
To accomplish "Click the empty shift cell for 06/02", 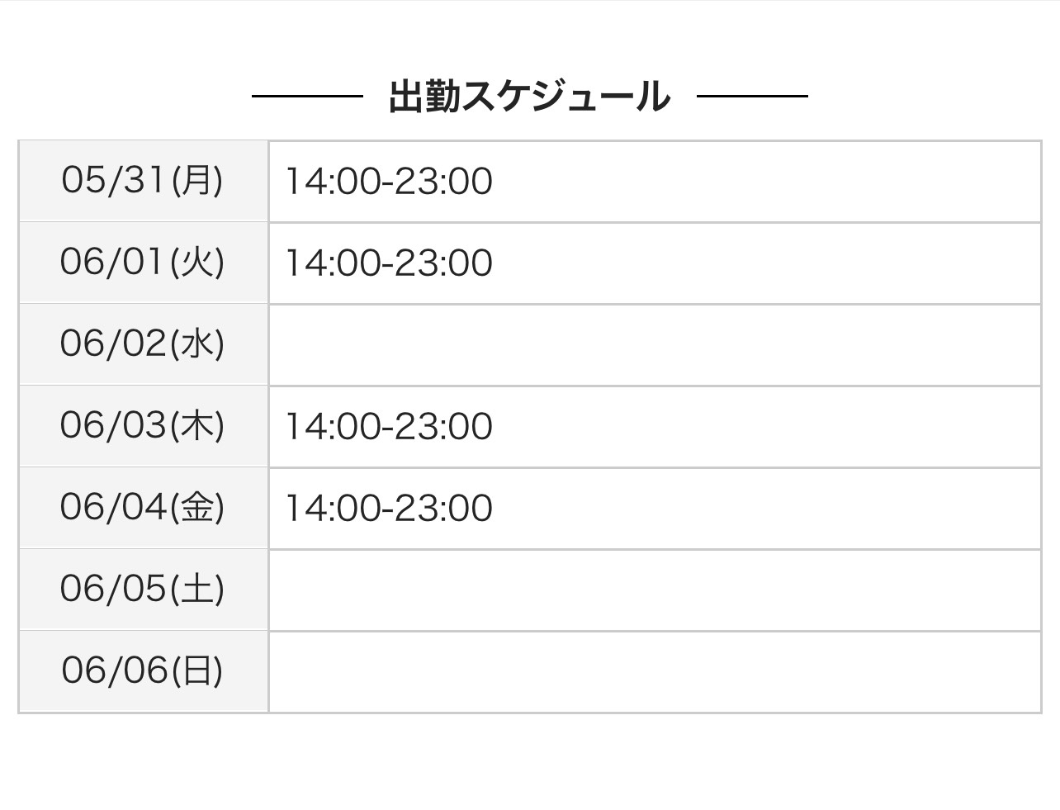I will 654,344.
